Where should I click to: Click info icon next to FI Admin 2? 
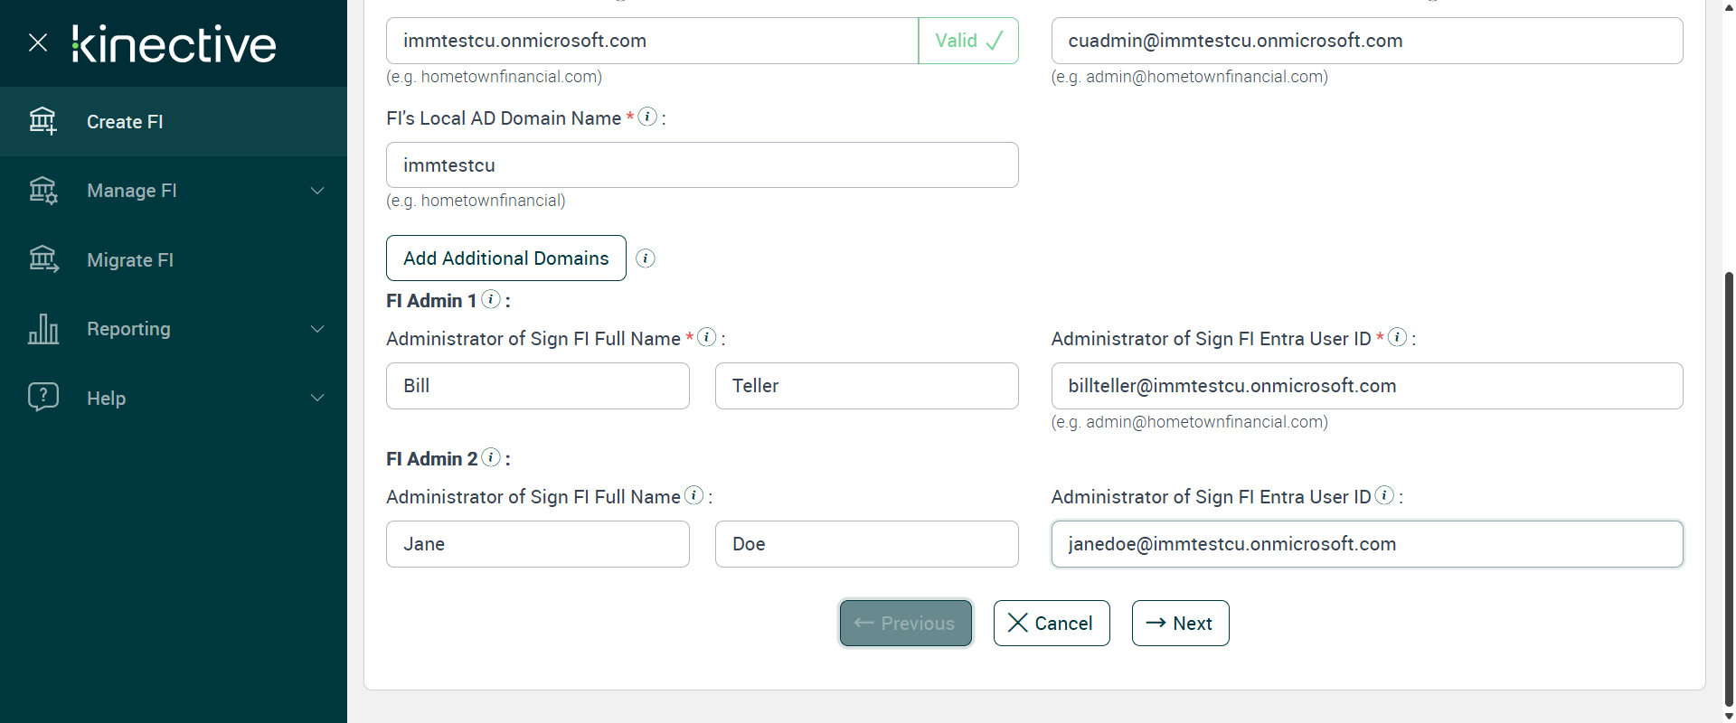point(491,457)
